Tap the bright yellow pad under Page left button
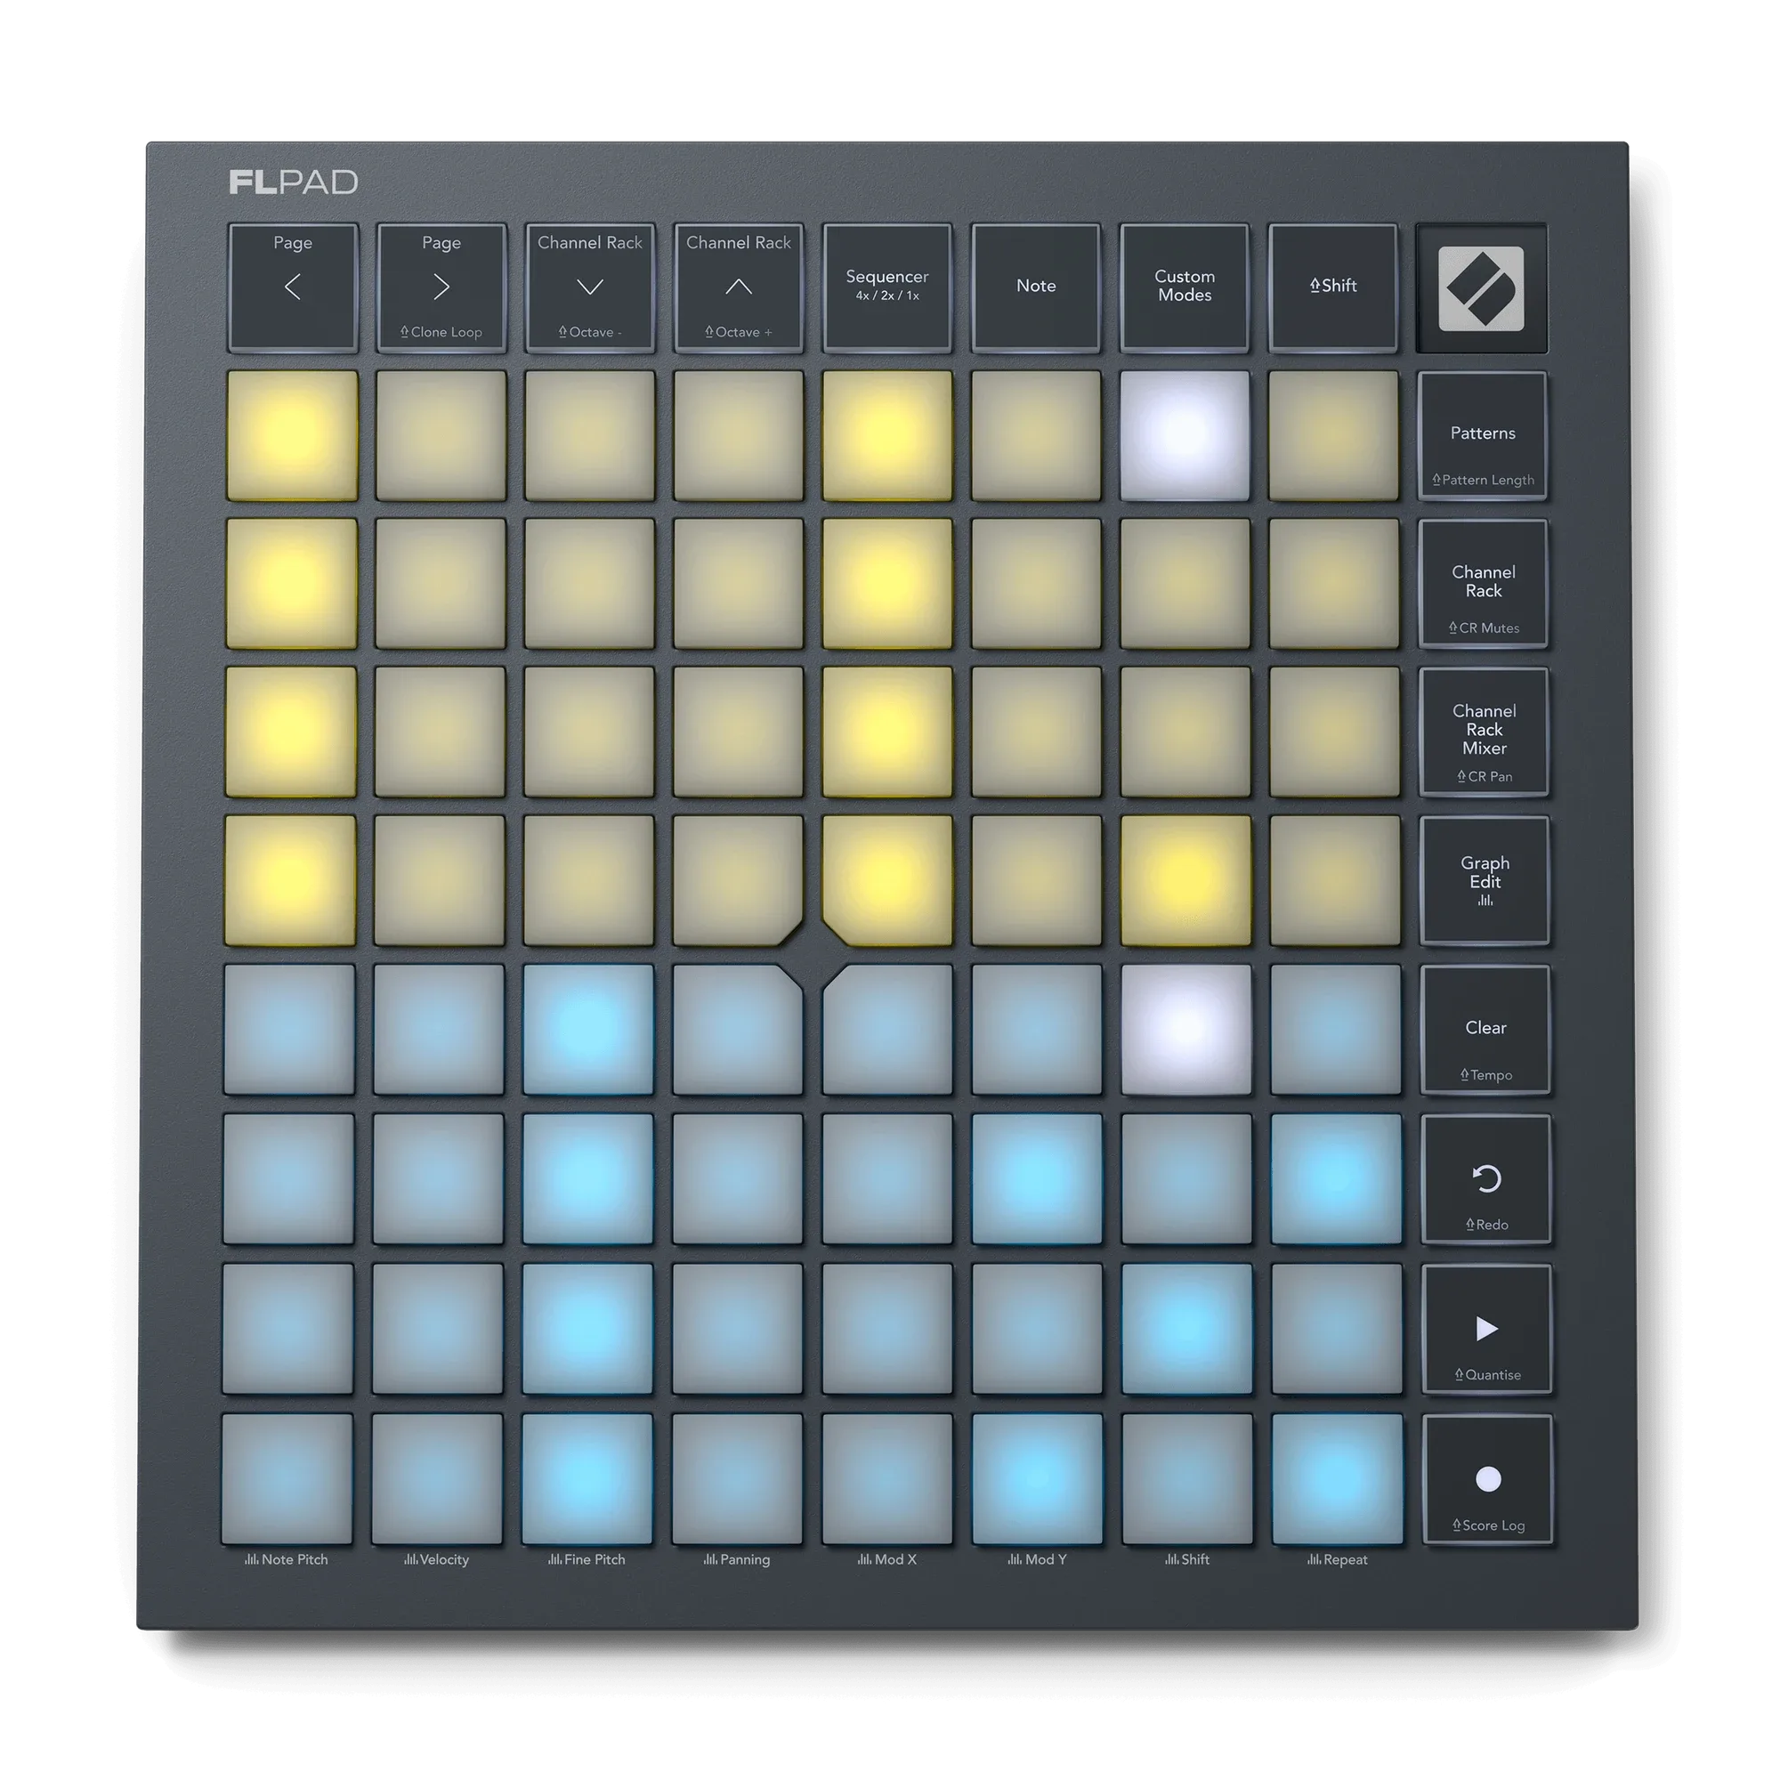The width and height of the screenshot is (1780, 1780). pyautogui.click(x=292, y=436)
